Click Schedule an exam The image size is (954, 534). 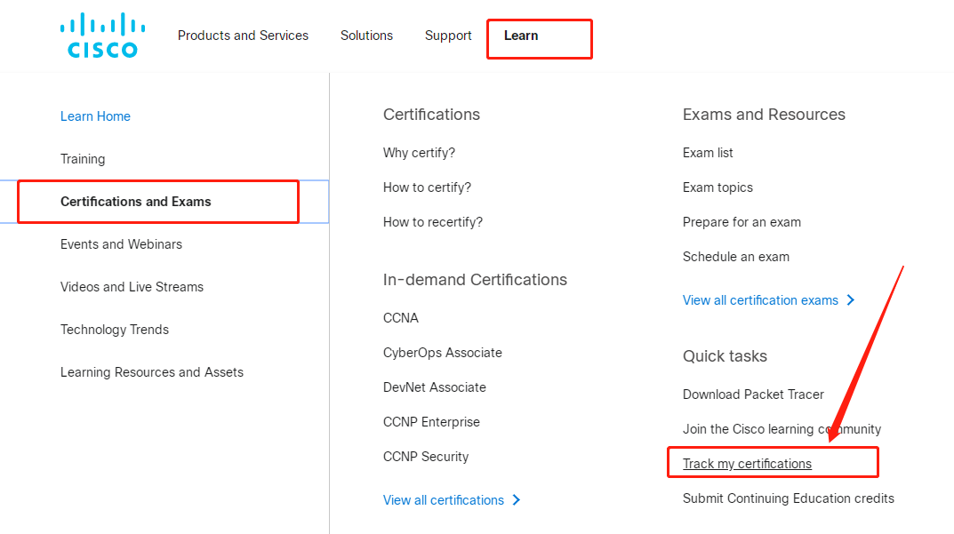point(736,257)
